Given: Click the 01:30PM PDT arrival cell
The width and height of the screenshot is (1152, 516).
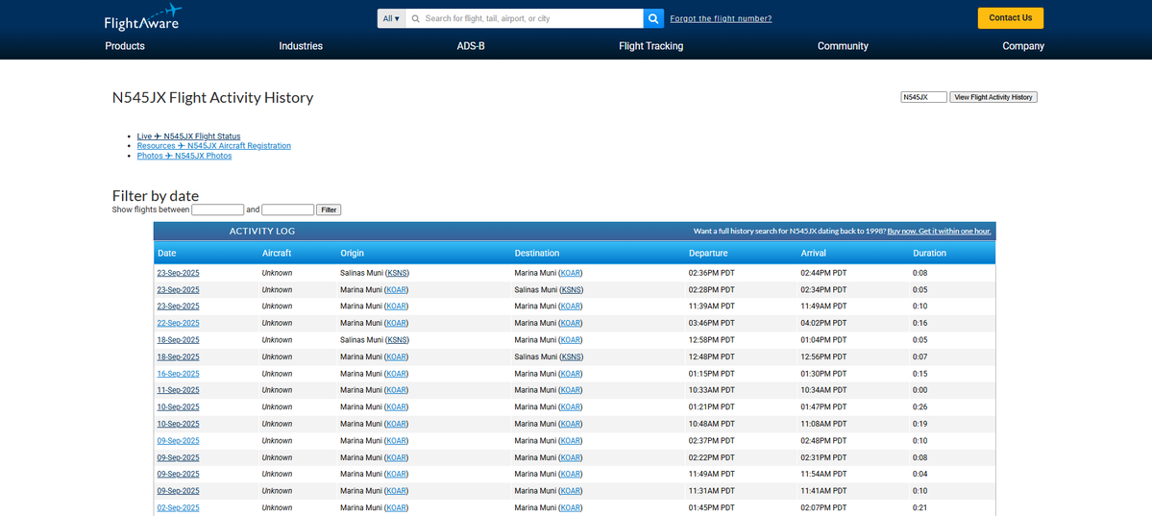Looking at the screenshot, I should coord(823,374).
